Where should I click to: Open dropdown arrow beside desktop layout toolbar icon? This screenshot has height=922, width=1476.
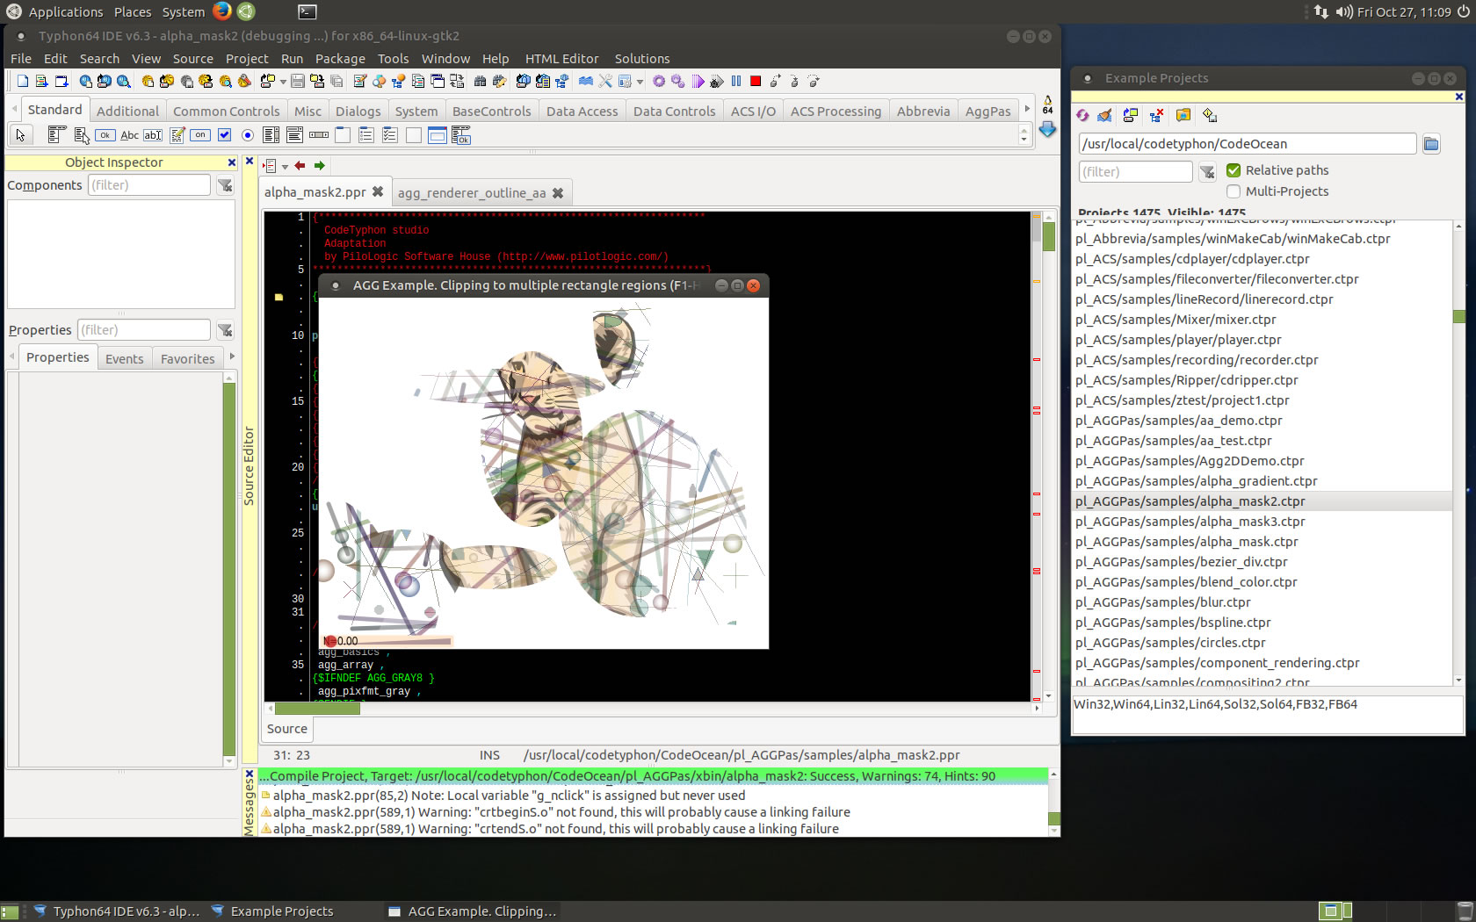[640, 83]
